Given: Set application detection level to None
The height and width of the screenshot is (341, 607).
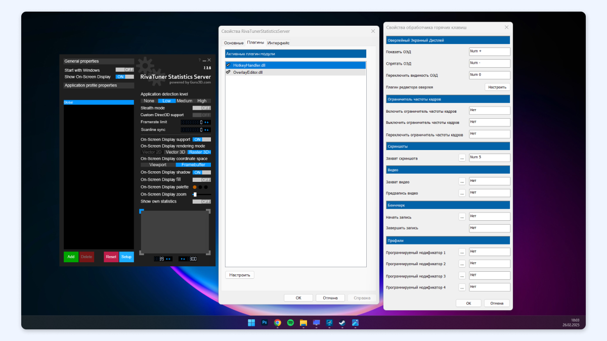Looking at the screenshot, I should [x=149, y=101].
